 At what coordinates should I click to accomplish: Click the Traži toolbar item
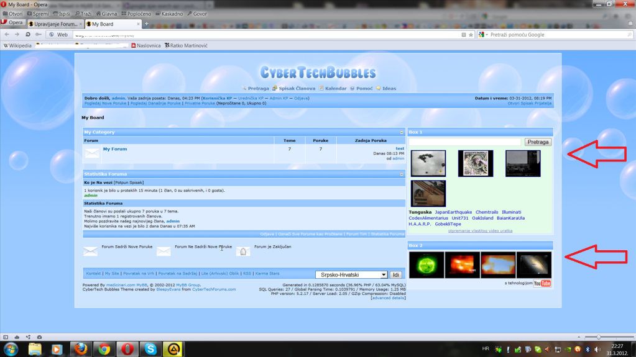[83, 14]
